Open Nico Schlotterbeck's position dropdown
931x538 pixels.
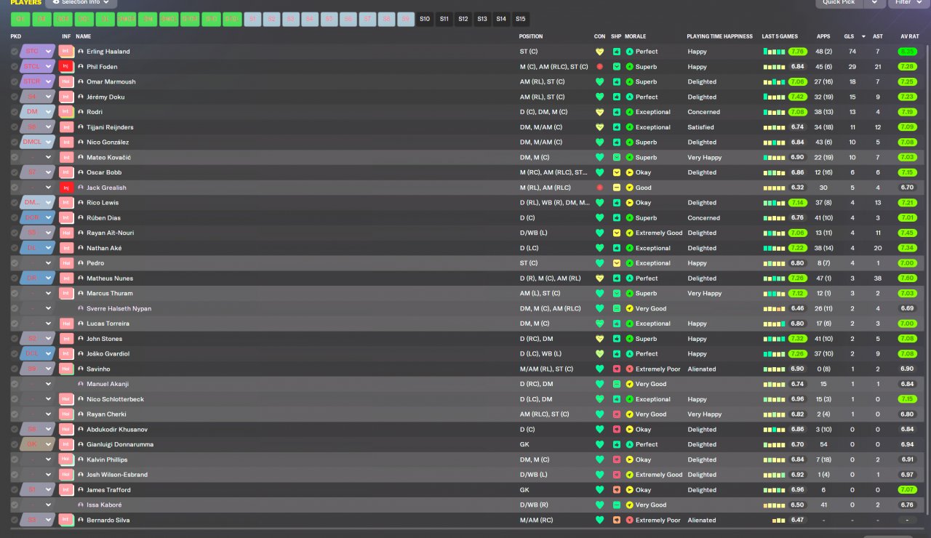[38, 399]
